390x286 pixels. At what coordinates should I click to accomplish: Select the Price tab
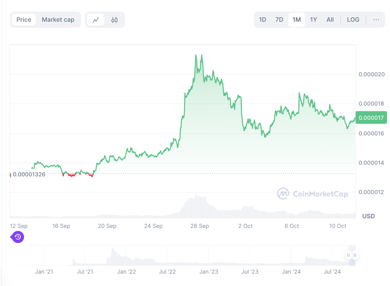tap(24, 20)
